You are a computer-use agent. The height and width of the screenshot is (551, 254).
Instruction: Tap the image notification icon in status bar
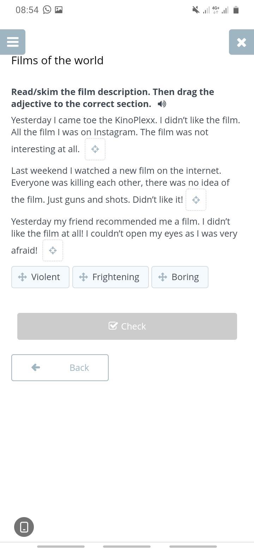[59, 10]
